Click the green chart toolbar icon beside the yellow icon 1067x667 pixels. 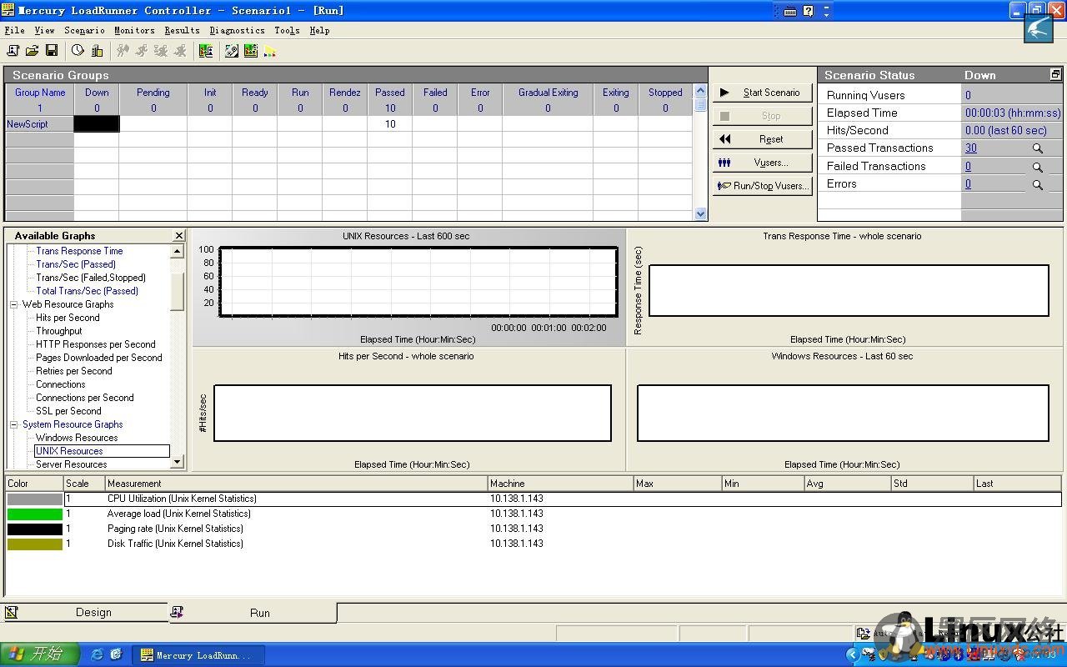[x=251, y=51]
